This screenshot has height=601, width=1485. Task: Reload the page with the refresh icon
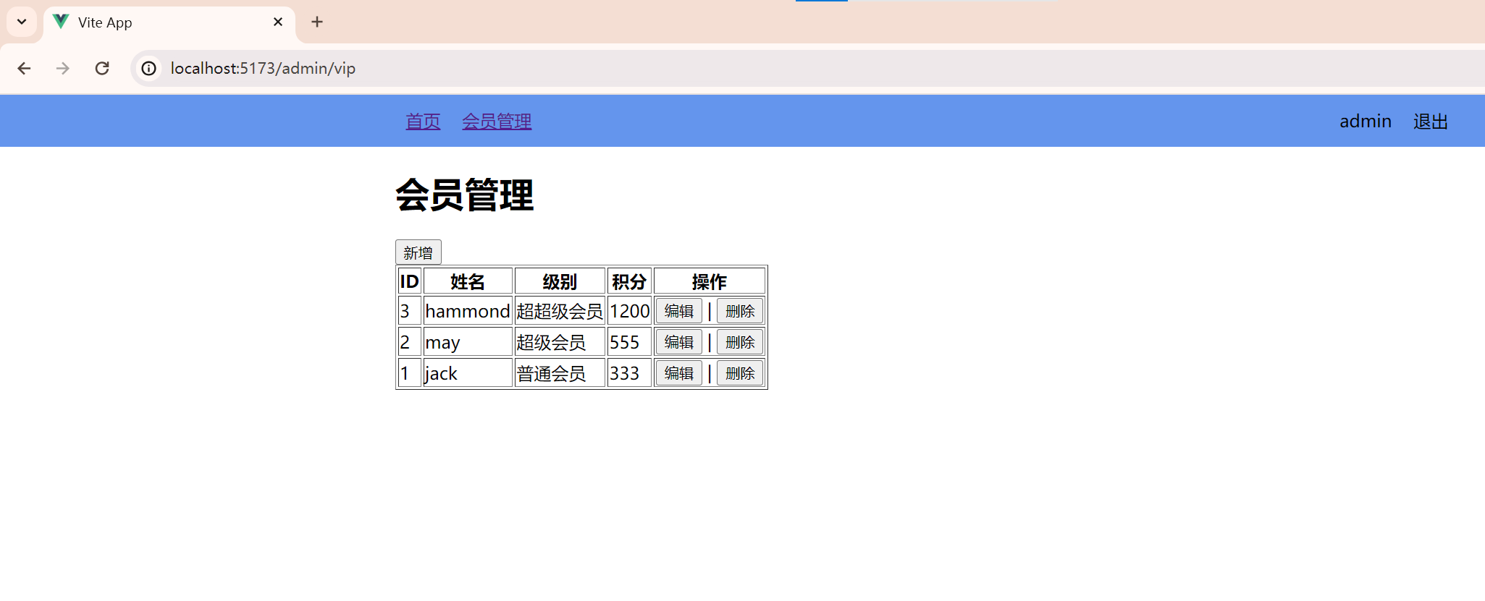coord(102,68)
